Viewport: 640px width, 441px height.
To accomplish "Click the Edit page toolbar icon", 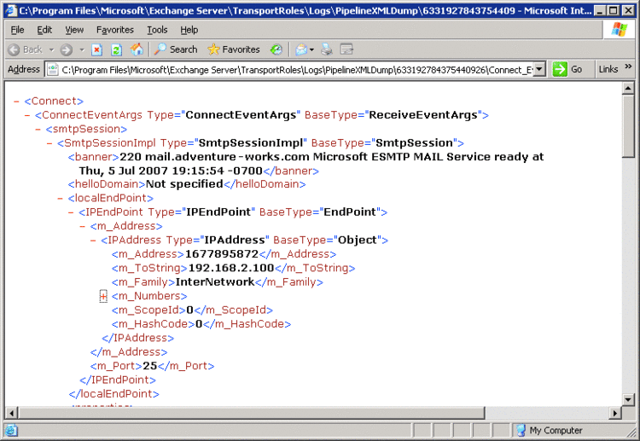I will [x=346, y=49].
